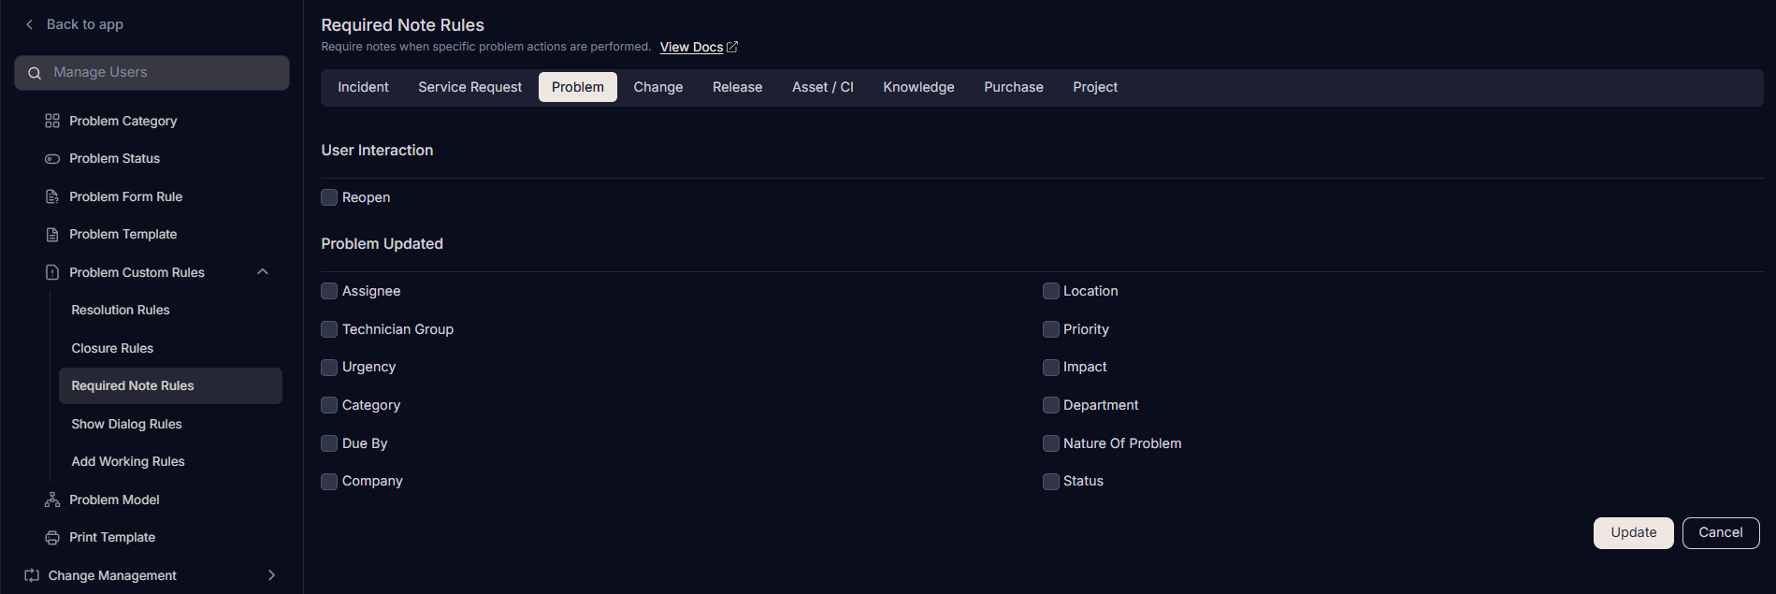
Task: Enable the Priority checkbox
Action: [x=1051, y=329]
